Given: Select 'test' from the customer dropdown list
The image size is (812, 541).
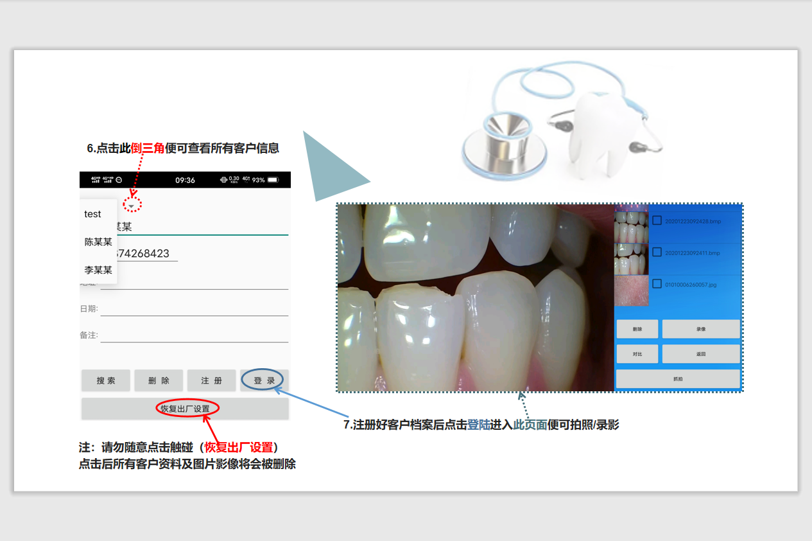Looking at the screenshot, I should tap(98, 214).
